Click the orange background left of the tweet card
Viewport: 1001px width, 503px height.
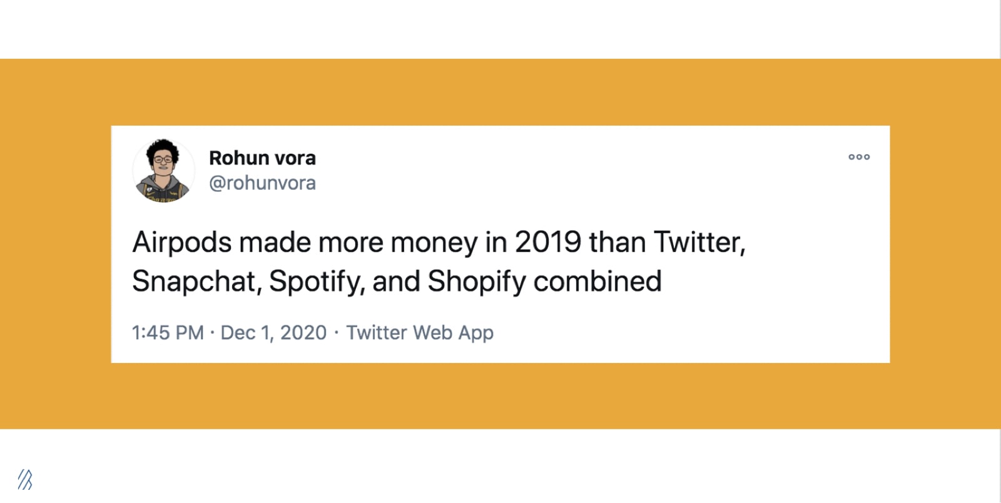coord(56,244)
